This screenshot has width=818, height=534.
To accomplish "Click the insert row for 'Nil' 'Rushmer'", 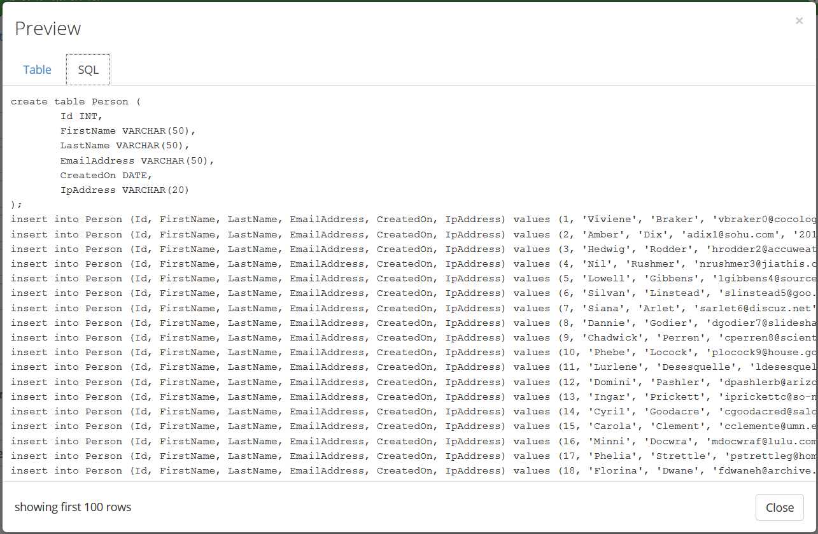I will pos(414,264).
